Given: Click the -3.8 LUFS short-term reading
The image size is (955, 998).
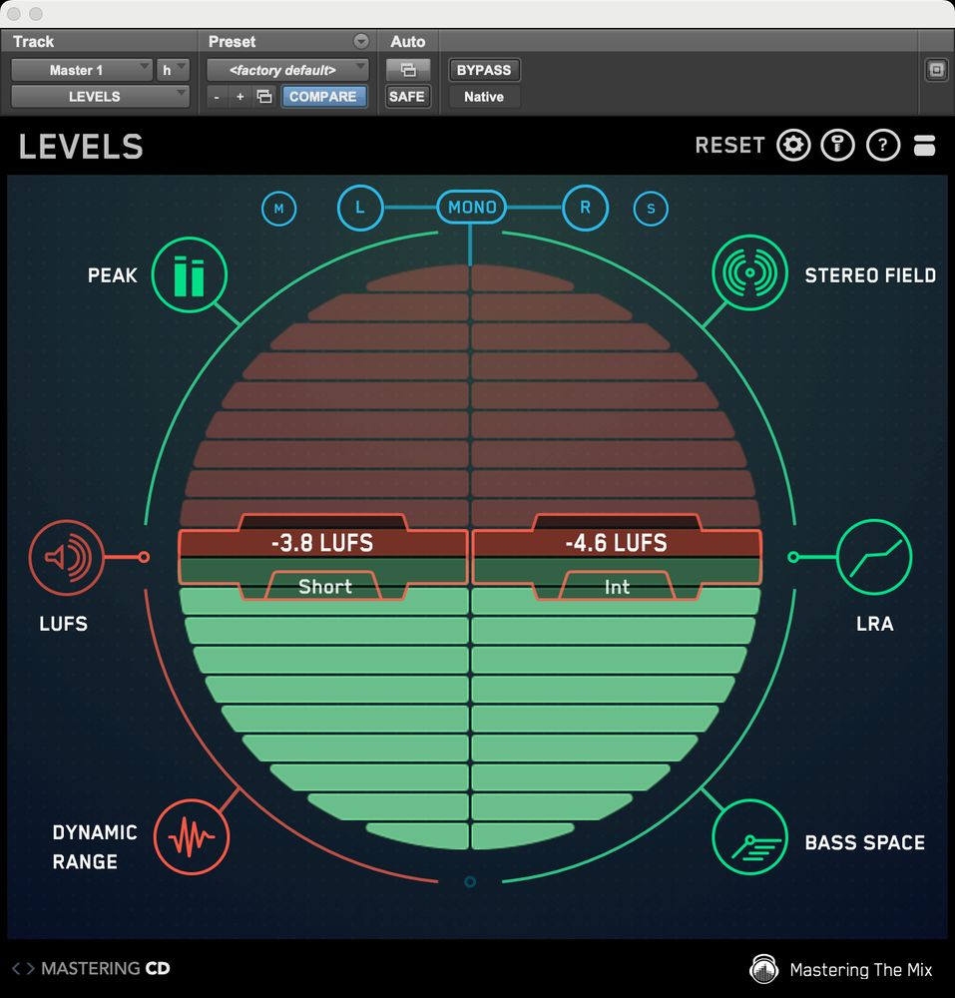Looking at the screenshot, I should (x=322, y=543).
